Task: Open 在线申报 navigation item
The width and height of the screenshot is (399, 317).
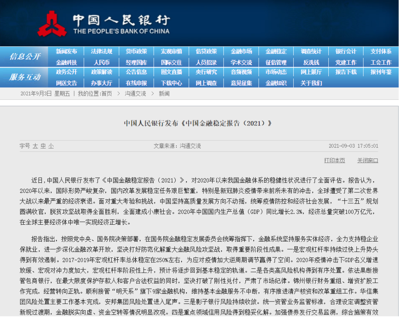Action: click(x=136, y=83)
